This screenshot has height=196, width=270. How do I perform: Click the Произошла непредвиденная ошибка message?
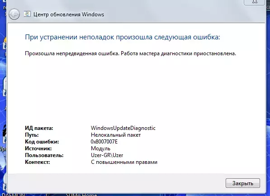pos(130,53)
